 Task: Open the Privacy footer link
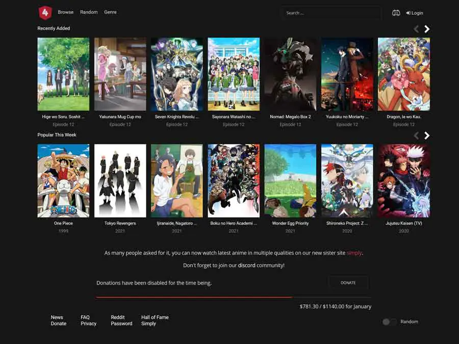coord(88,324)
